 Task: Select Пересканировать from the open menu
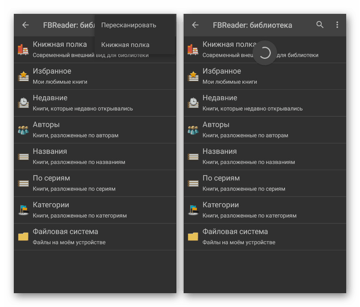click(x=129, y=25)
